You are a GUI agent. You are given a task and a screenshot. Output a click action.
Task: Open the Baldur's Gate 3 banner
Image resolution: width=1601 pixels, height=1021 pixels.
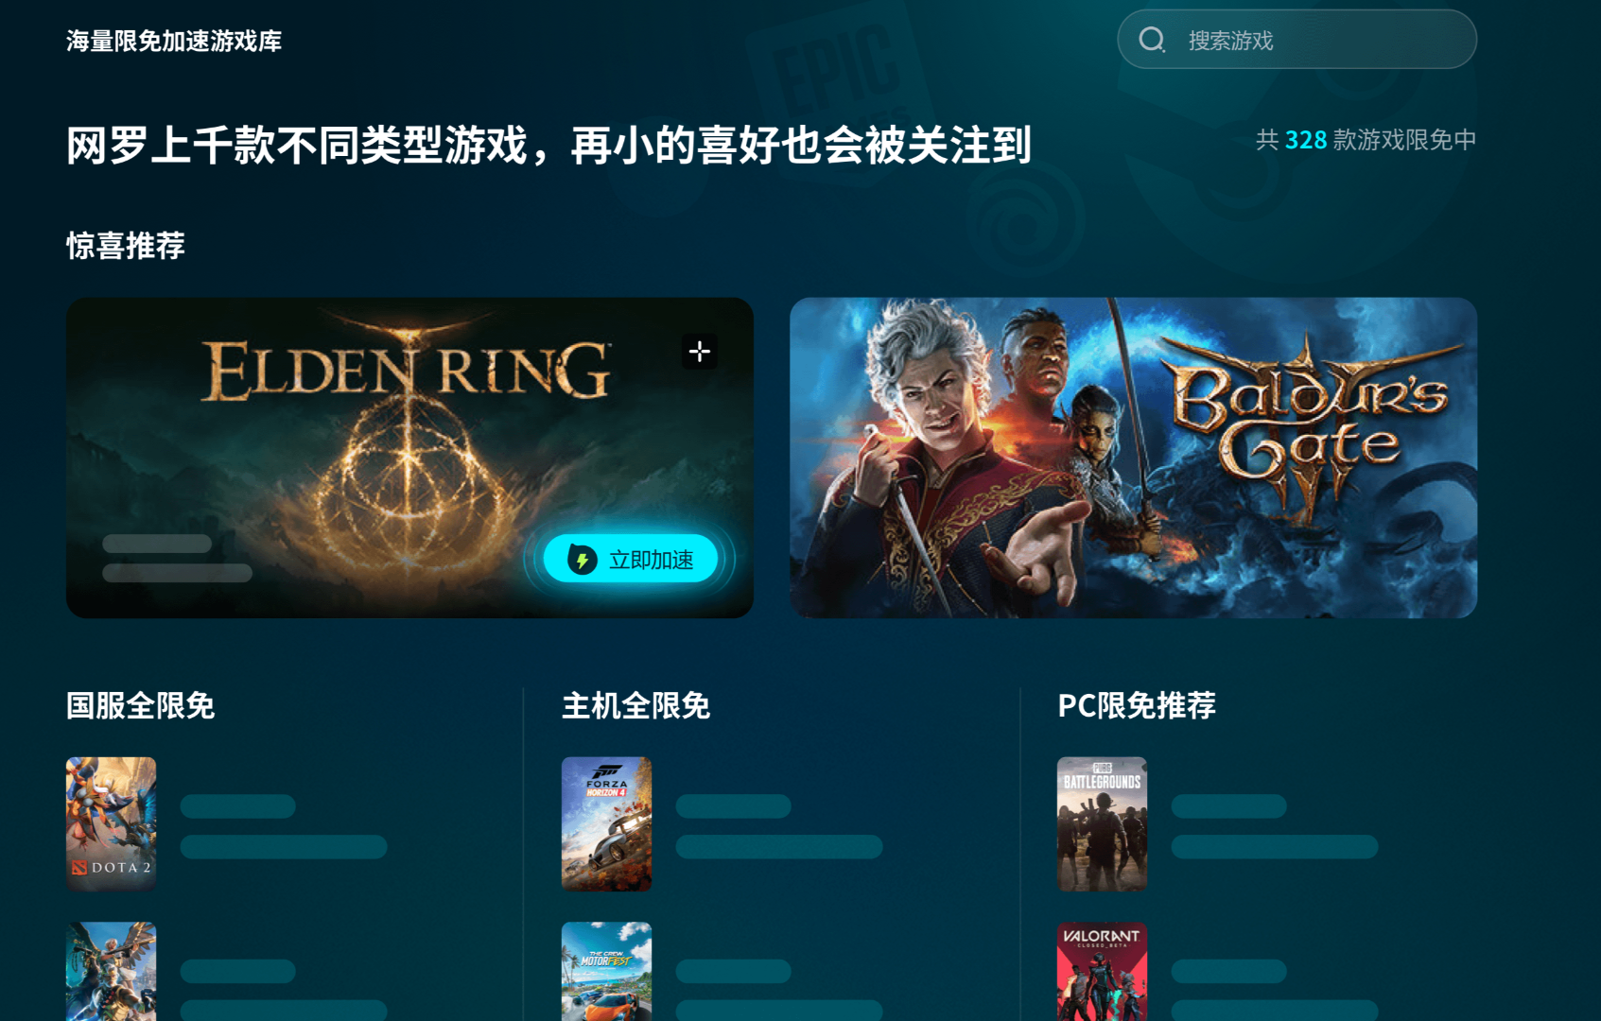(x=1134, y=459)
